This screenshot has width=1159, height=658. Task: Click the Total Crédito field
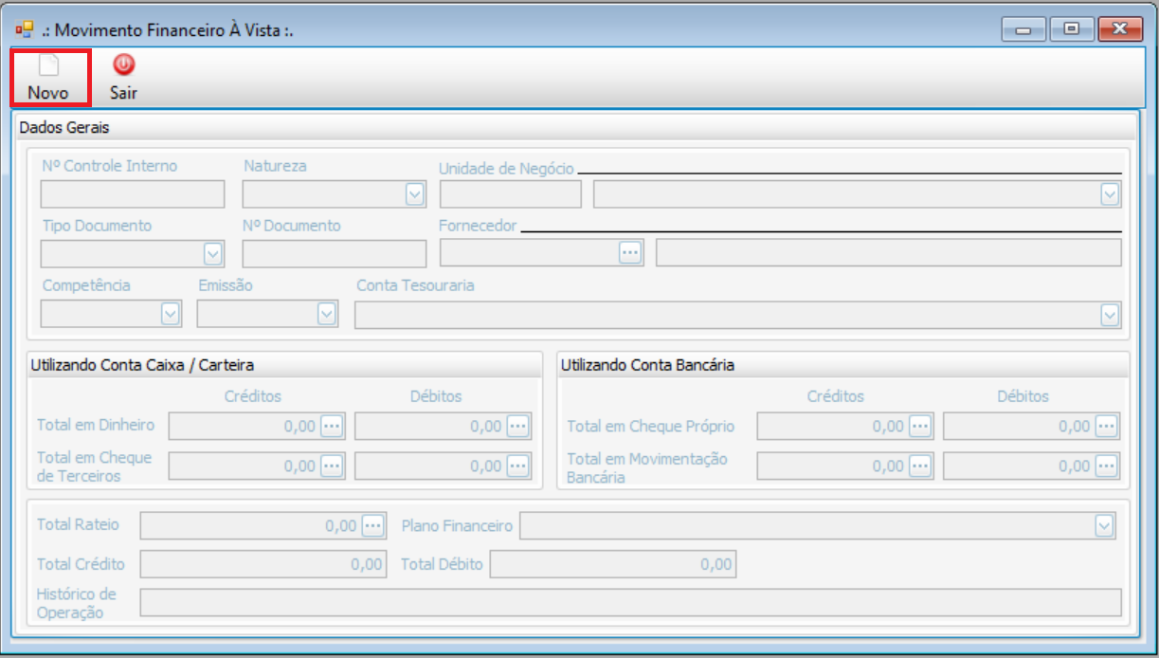click(x=263, y=564)
